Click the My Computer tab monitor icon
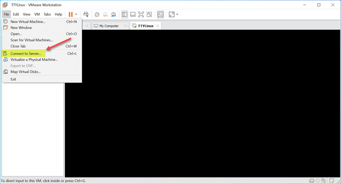The height and width of the screenshot is (184, 341). (96, 26)
